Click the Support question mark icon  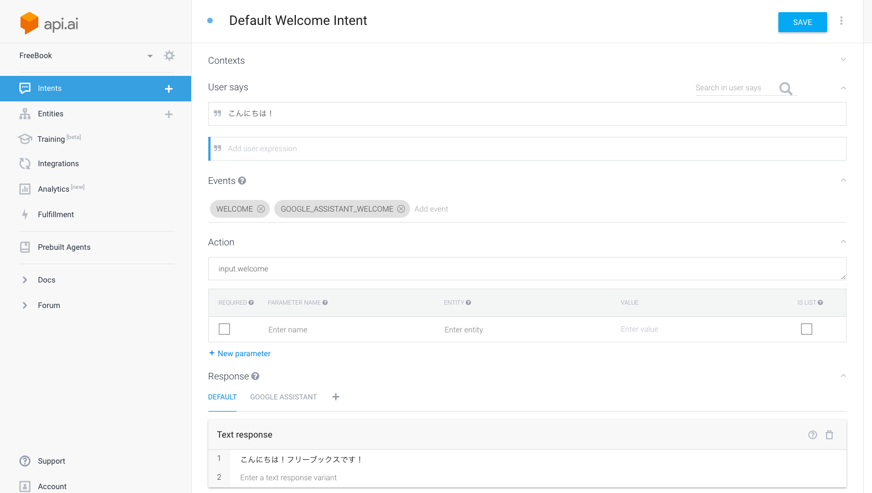25,461
